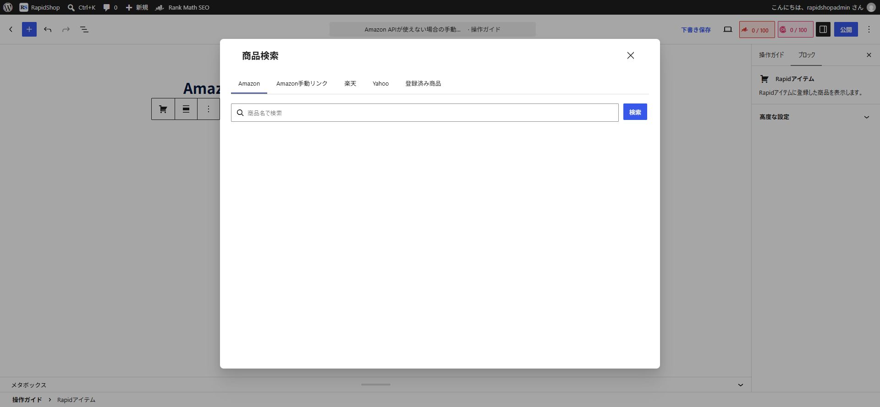Select the Amazon tab

tap(249, 84)
